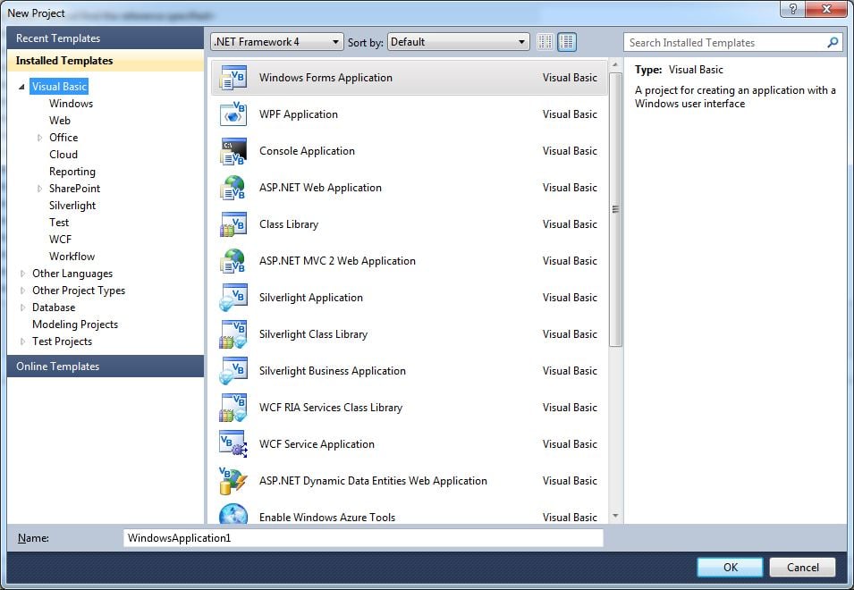Select the Cloud category

[63, 155]
